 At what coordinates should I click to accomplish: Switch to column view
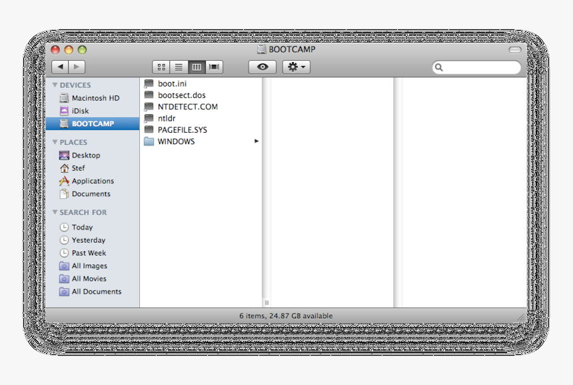[197, 67]
